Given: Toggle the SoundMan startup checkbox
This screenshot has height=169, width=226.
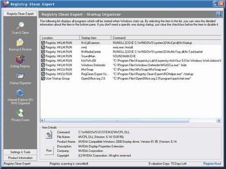Looking at the screenshot, I should (x=43, y=56).
